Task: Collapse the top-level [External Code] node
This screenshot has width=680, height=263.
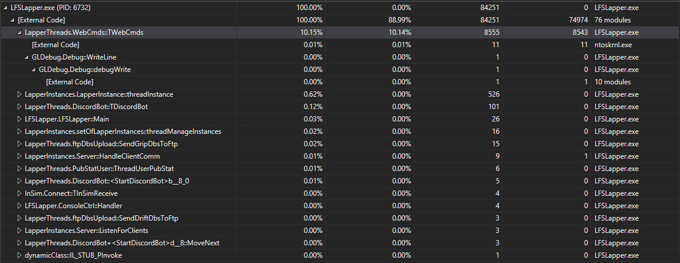Action: click(12, 20)
